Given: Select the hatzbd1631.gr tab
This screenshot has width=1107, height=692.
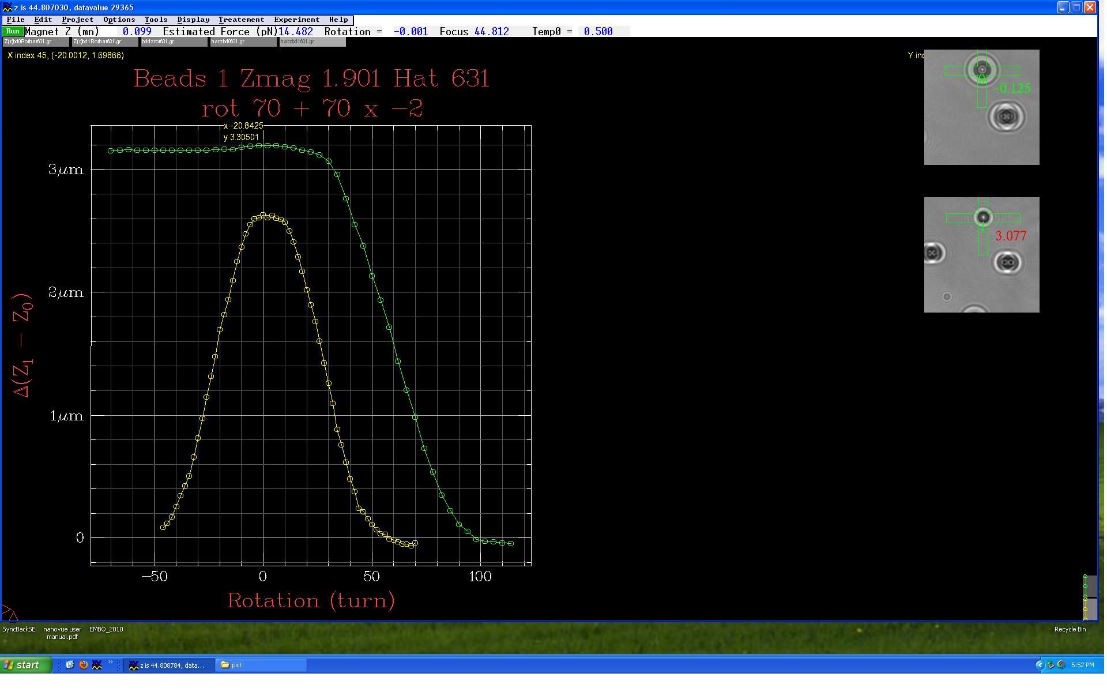Looking at the screenshot, I should pos(312,42).
